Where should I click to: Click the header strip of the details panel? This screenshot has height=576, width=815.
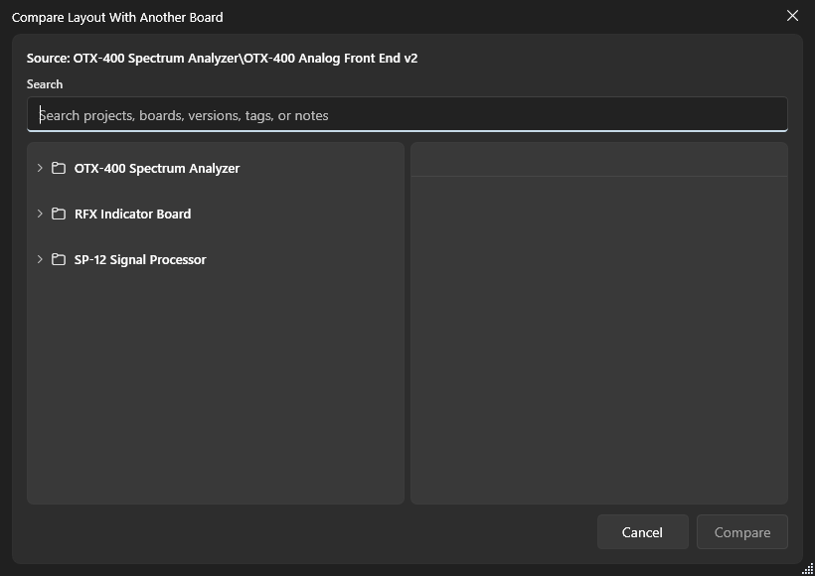tap(599, 160)
